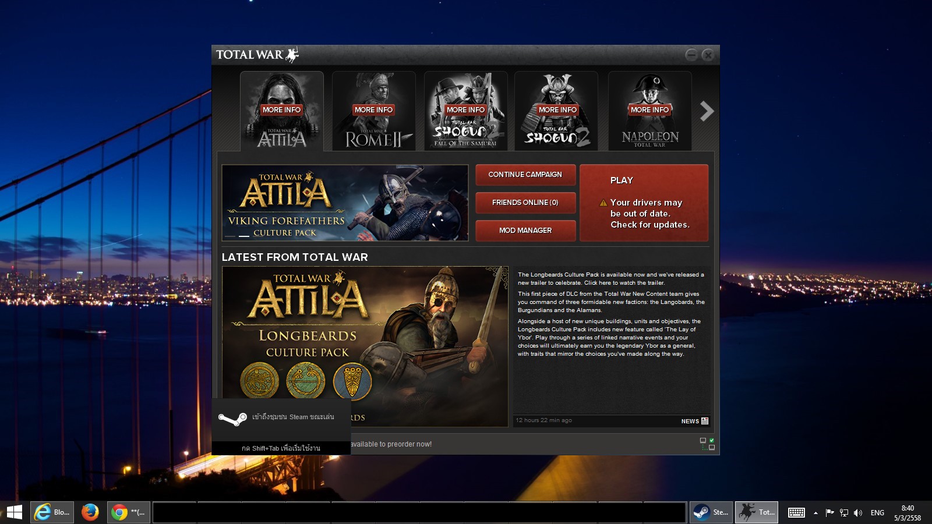Image resolution: width=932 pixels, height=524 pixels.
Task: Open the Windows Start button
Action: pos(14,512)
